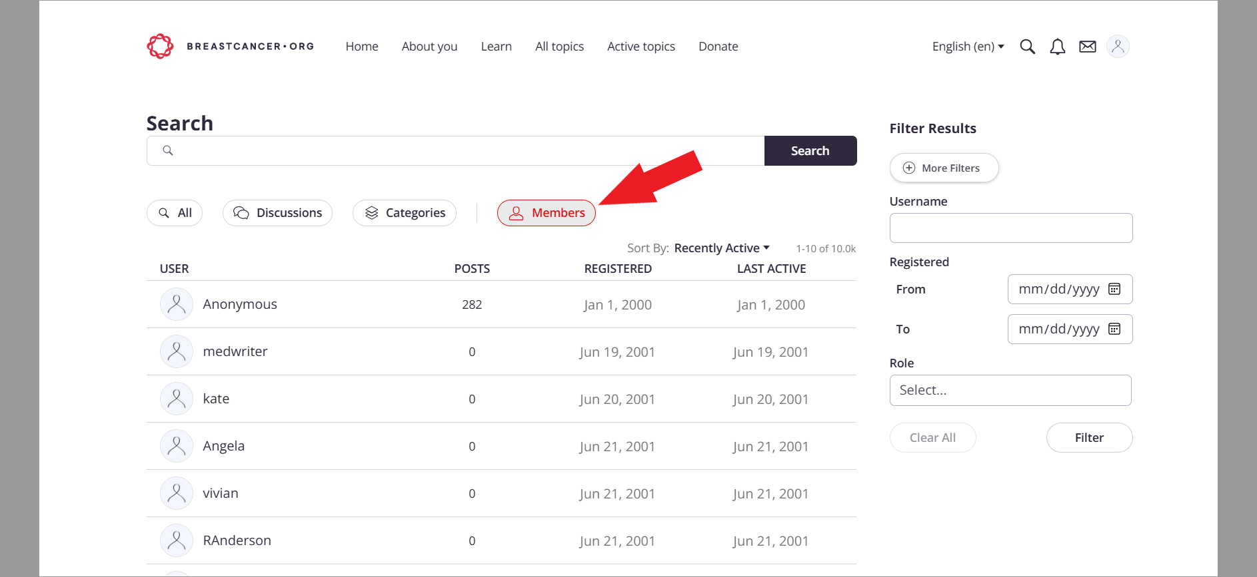
Task: Open Anonymous user profile link
Action: coord(240,304)
